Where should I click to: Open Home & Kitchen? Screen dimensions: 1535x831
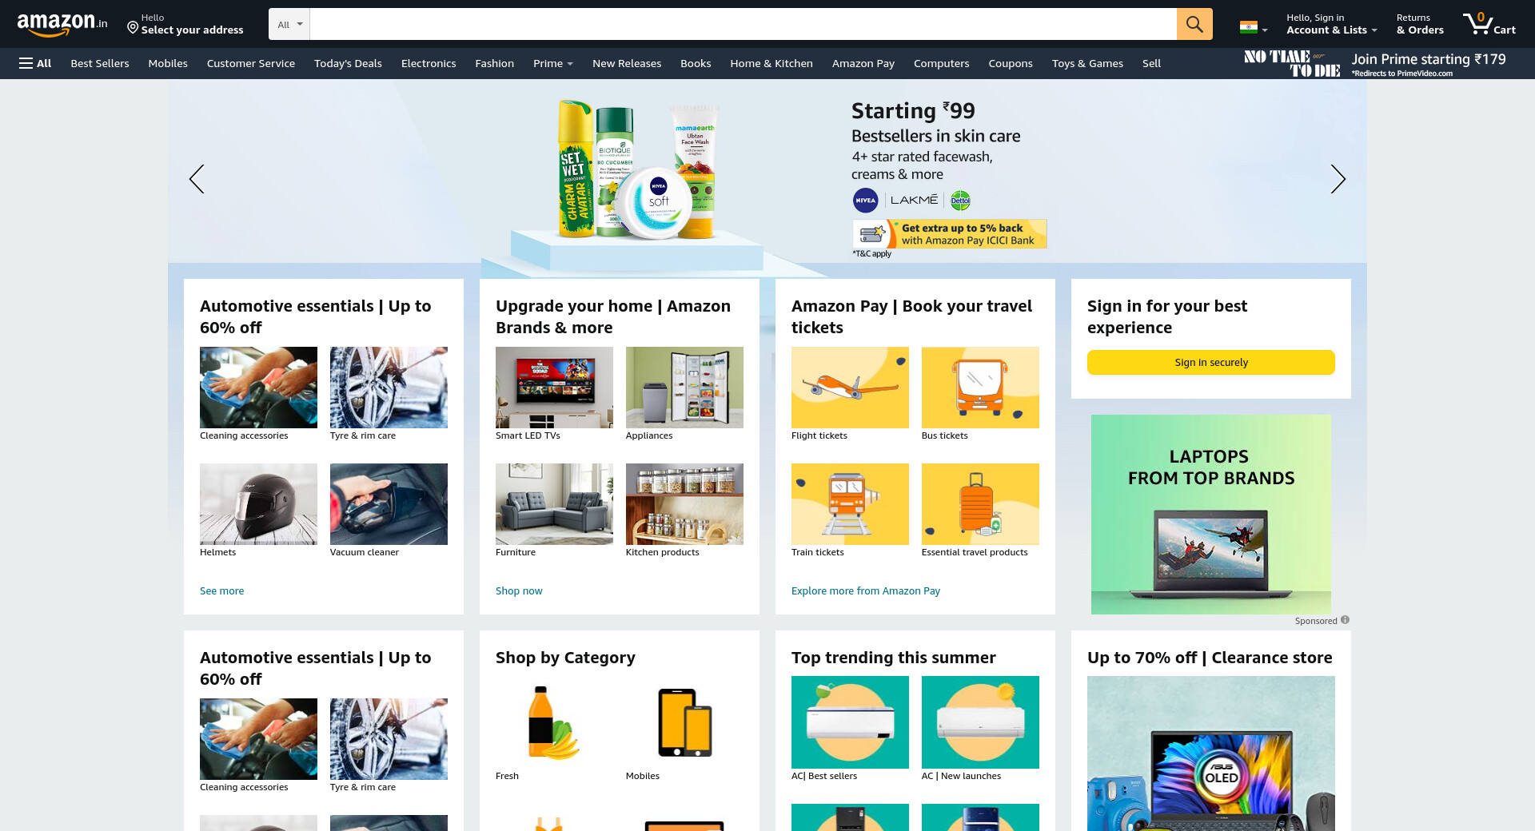[771, 63]
